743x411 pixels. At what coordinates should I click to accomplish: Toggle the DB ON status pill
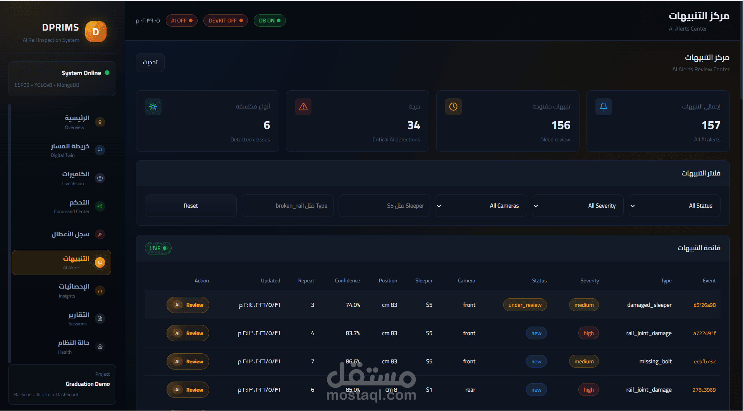pyautogui.click(x=270, y=21)
